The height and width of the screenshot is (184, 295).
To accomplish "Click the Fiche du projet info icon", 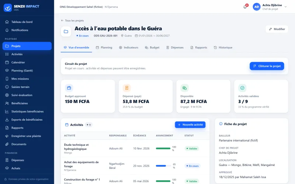I will [x=221, y=124].
